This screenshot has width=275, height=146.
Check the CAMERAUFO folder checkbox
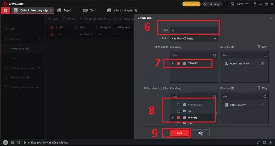click(179, 105)
